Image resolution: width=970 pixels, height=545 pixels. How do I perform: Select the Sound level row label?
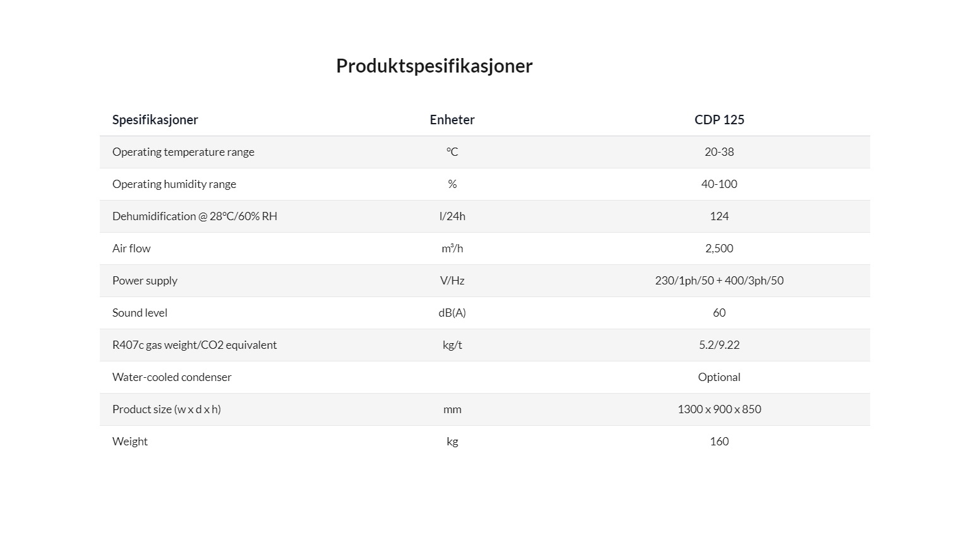tap(140, 313)
